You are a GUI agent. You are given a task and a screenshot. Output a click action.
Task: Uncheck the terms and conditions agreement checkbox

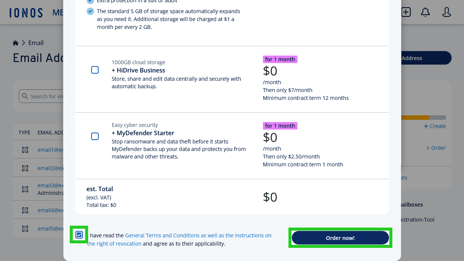pyautogui.click(x=79, y=234)
